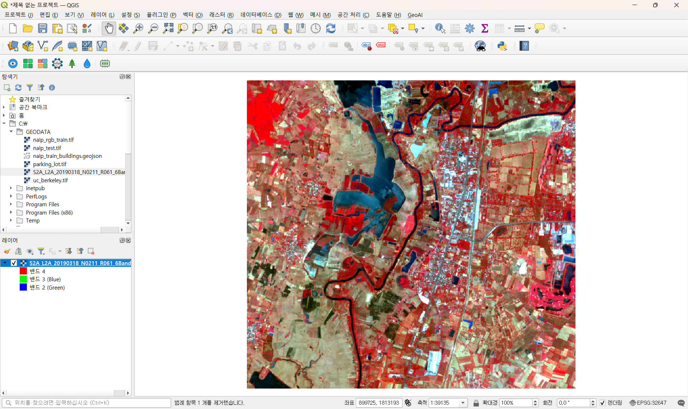688x409 pixels.
Task: Open the 축척 scale dropdown
Action: coord(463,403)
